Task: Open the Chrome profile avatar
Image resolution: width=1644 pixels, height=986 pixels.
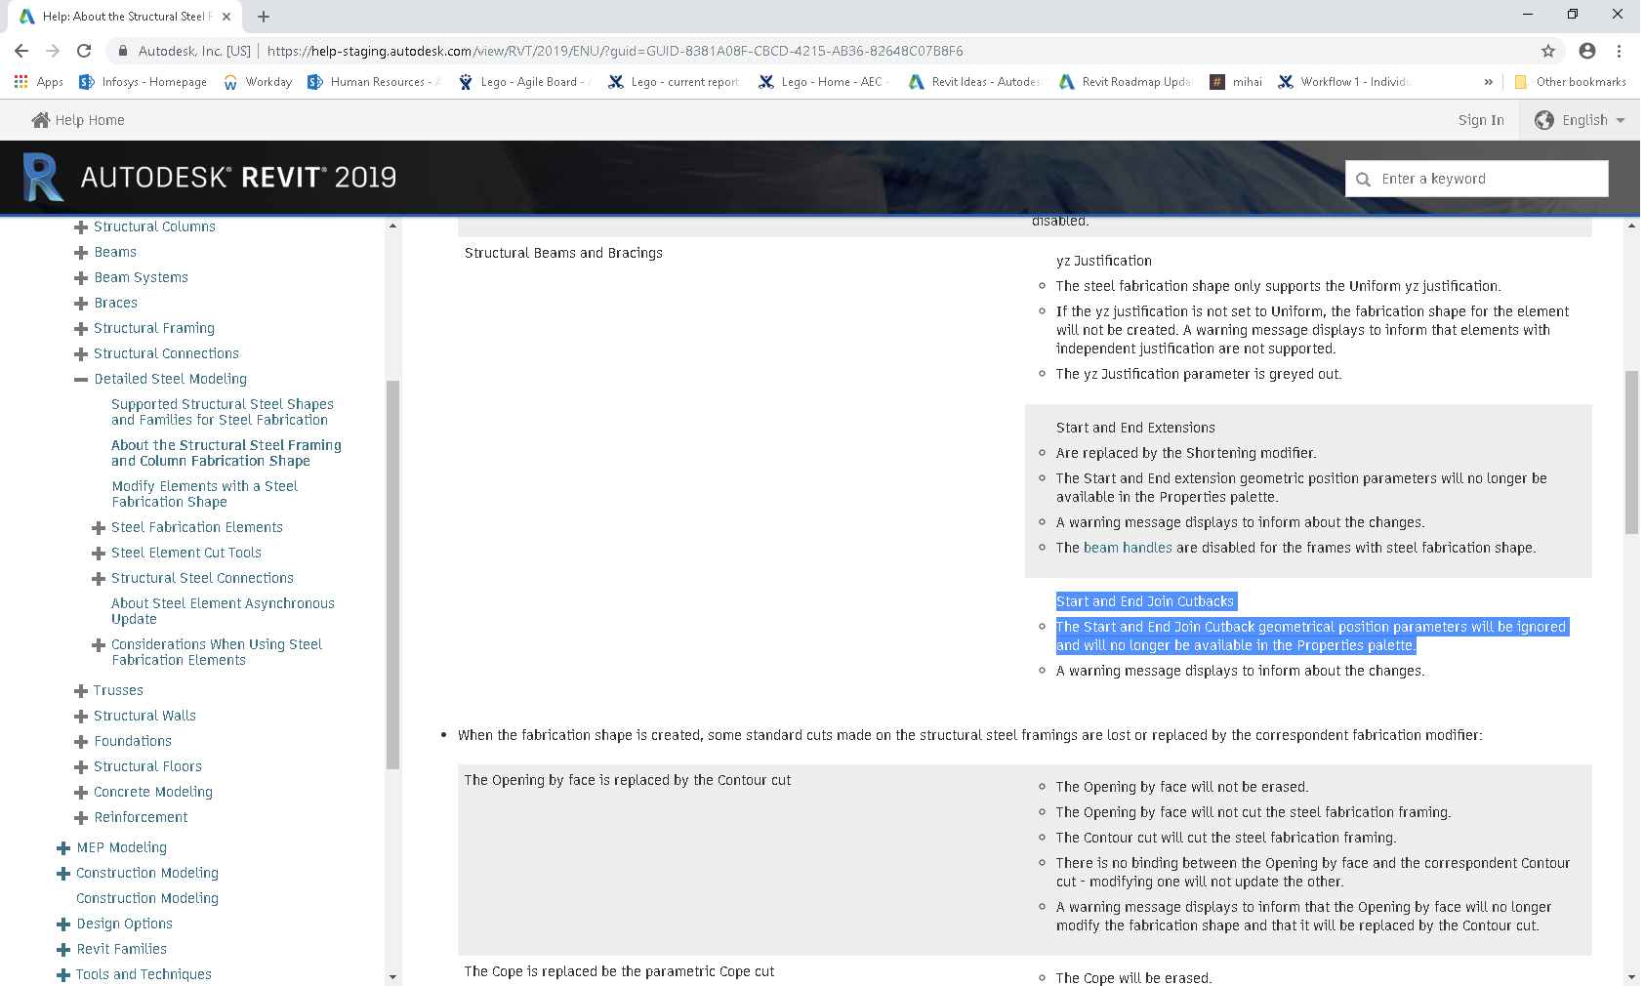Action: [1586, 50]
